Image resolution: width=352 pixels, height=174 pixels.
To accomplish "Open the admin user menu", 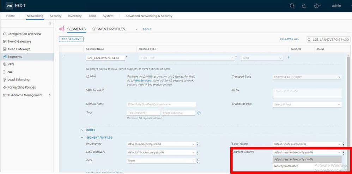I will [x=336, y=6].
